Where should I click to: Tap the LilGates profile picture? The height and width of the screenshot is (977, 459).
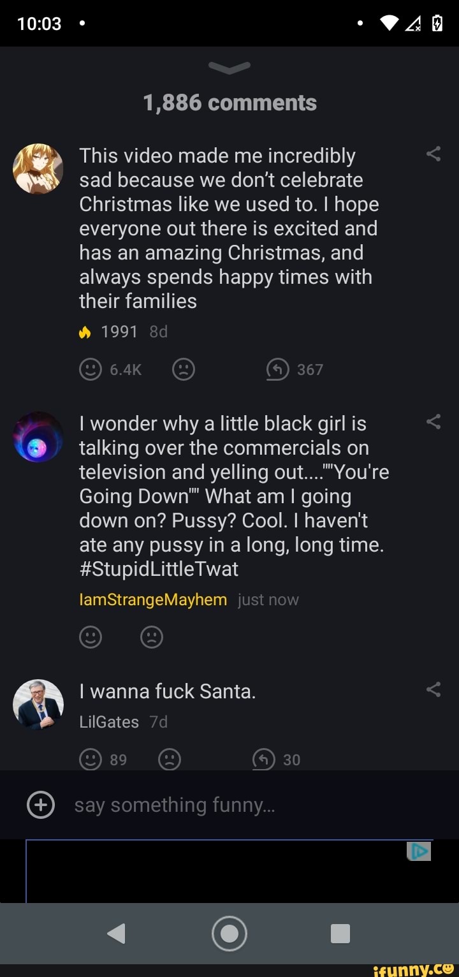[38, 705]
